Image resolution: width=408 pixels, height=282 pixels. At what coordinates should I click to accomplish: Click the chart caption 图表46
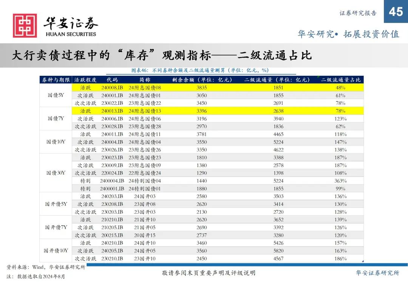coord(200,70)
